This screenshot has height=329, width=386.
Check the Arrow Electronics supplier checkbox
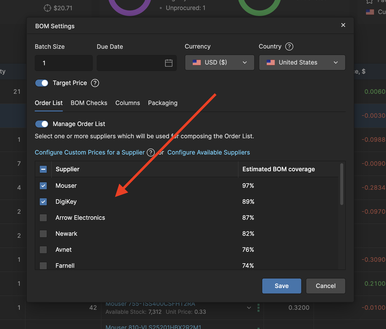(43, 218)
